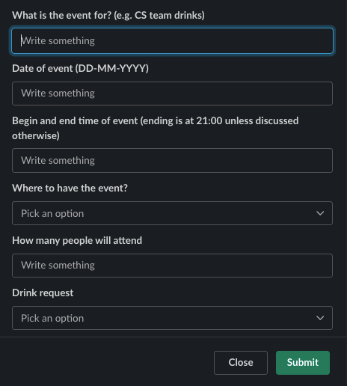Click the 'What is the event for?' label
This screenshot has height=386, width=347.
coord(62,16)
